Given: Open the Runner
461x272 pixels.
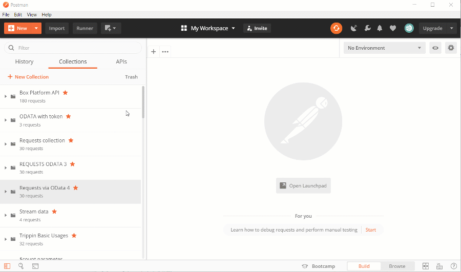Looking at the screenshot, I should (85, 28).
